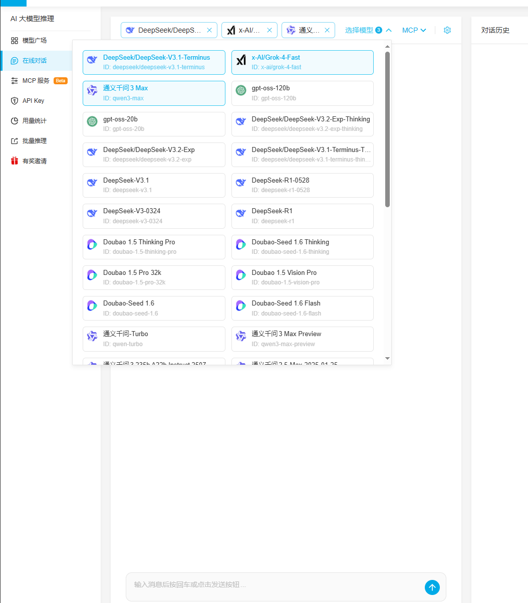Viewport: 528px width, 603px height.
Task: Remove the x-AI model tag
Action: pos(270,30)
